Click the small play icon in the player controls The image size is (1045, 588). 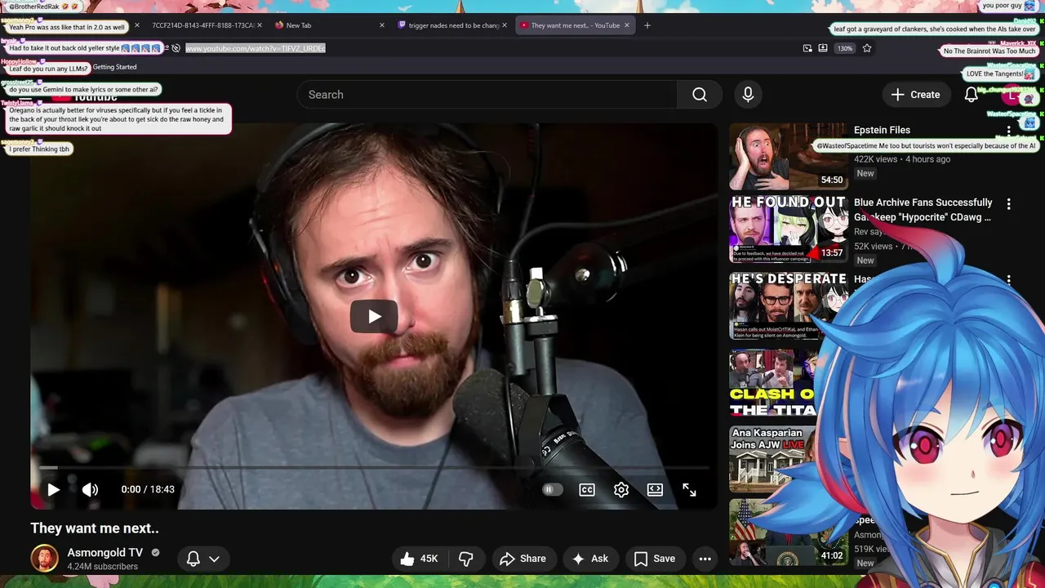tap(53, 490)
